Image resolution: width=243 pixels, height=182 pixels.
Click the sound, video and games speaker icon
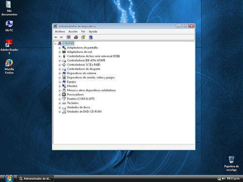[x=64, y=78]
